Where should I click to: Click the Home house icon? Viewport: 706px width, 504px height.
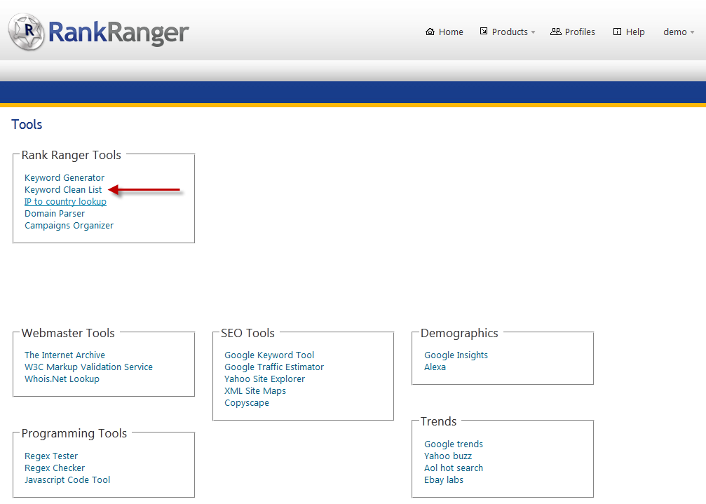pyautogui.click(x=430, y=32)
